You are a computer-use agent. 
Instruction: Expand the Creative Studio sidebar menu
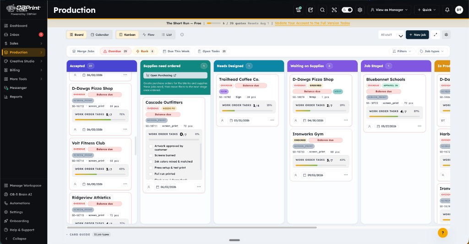[x=23, y=61]
